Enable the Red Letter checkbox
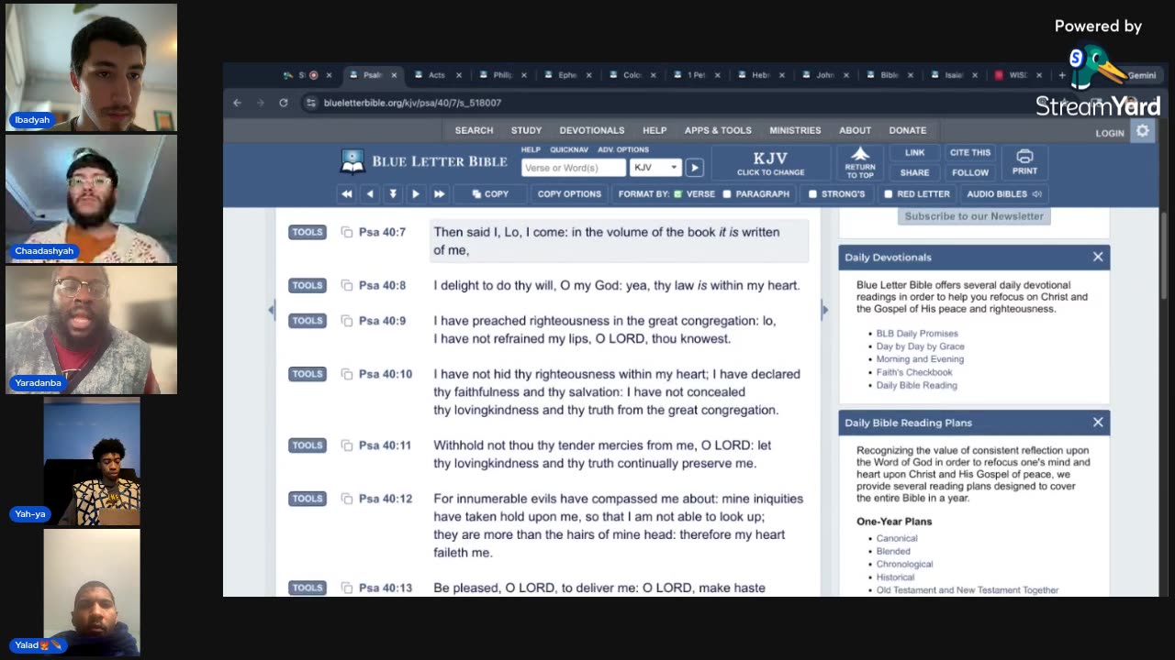The height and width of the screenshot is (660, 1175). 888,194
